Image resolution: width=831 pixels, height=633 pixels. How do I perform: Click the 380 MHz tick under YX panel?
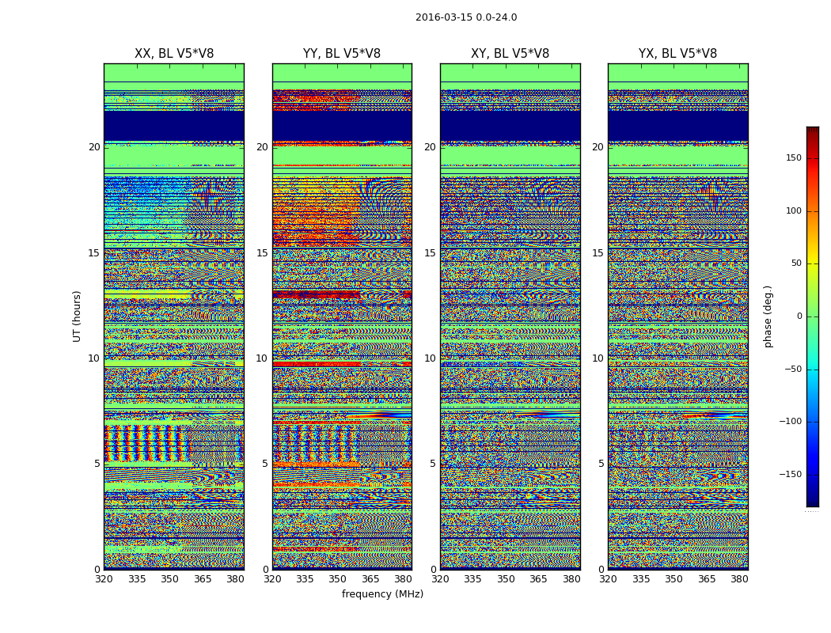click(739, 579)
